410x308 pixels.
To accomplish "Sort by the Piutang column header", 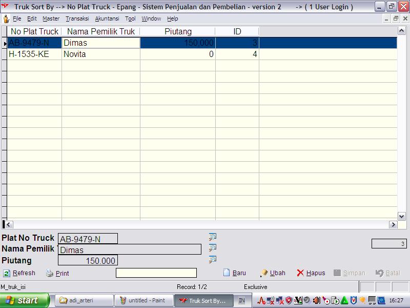I will 178,31.
